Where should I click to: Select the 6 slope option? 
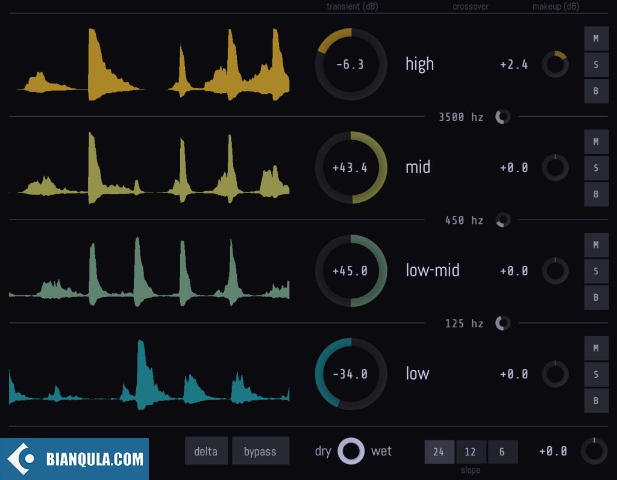click(x=503, y=452)
